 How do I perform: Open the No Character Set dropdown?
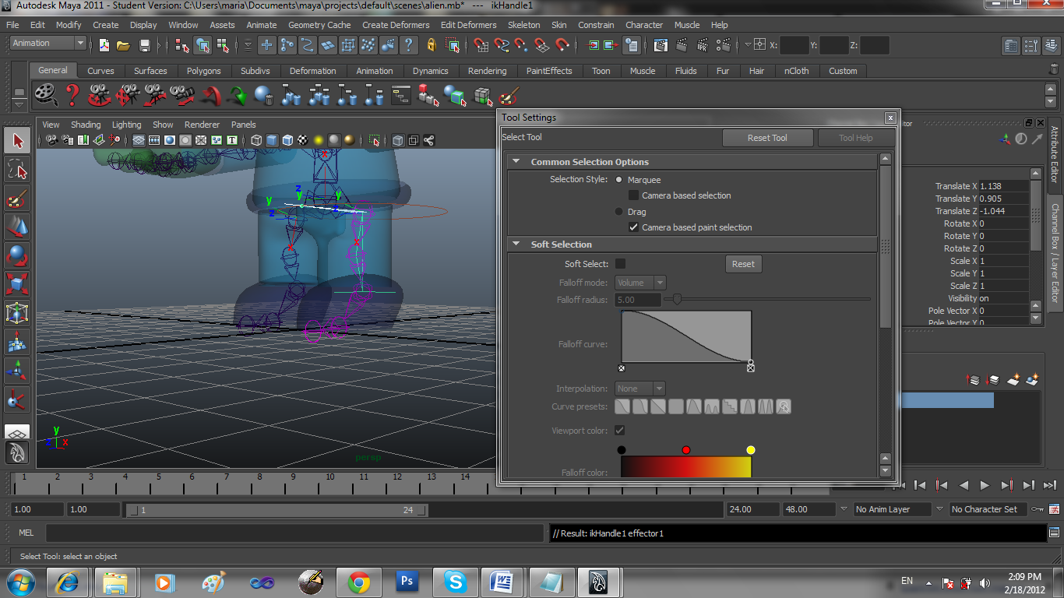pyautogui.click(x=987, y=509)
